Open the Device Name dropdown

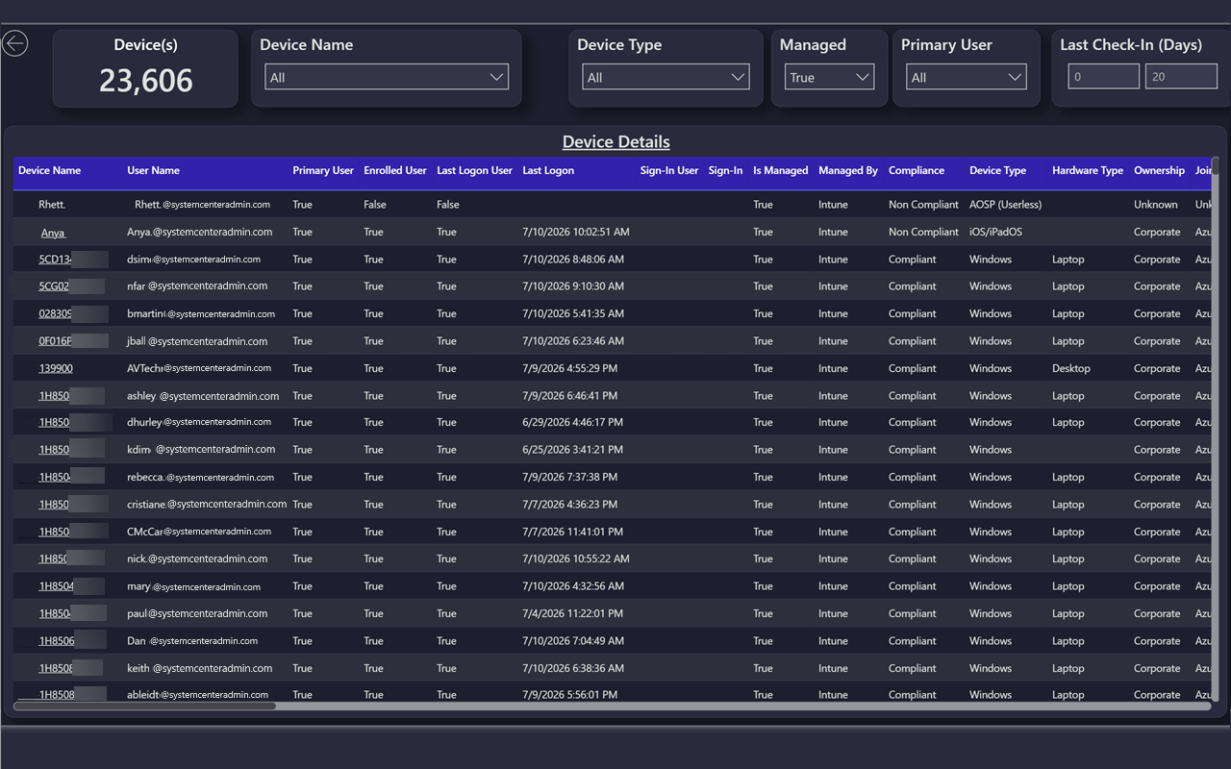tap(387, 77)
